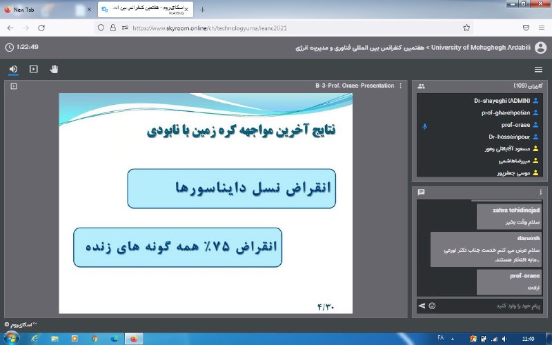
Task: Open system volume tray icon
Action: pos(504,339)
